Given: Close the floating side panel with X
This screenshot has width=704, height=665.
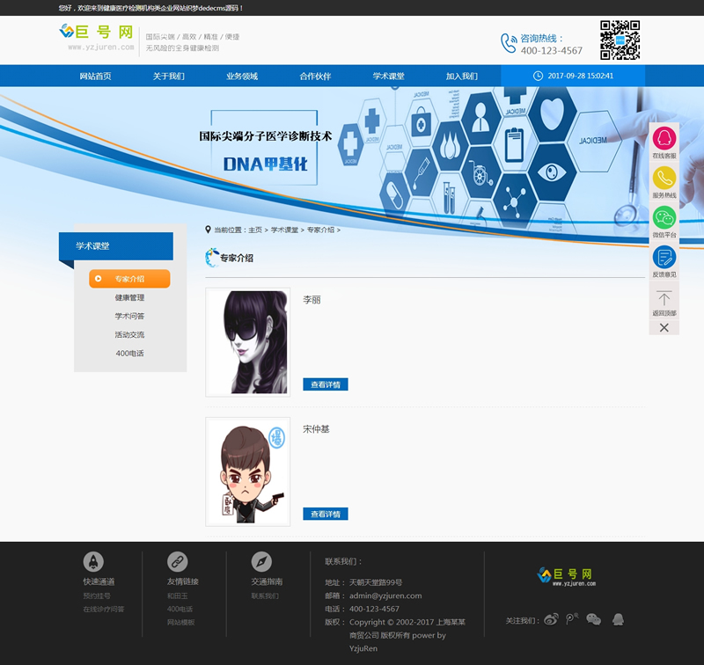Looking at the screenshot, I should 664,327.
